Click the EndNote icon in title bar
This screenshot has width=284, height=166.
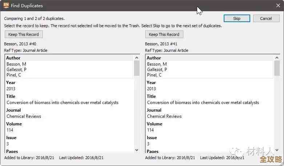click(x=6, y=5)
